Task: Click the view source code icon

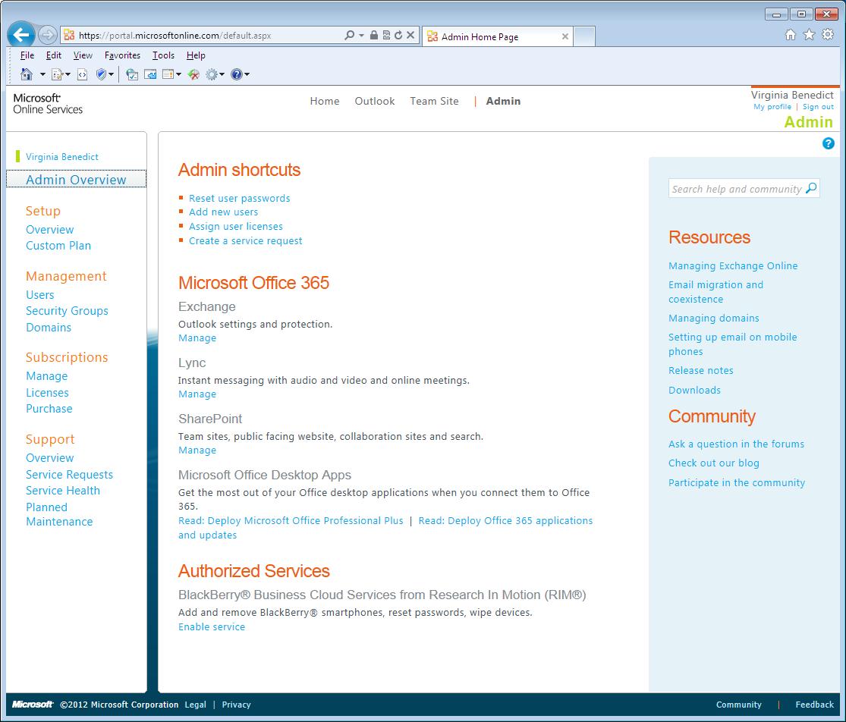Action: [82, 74]
